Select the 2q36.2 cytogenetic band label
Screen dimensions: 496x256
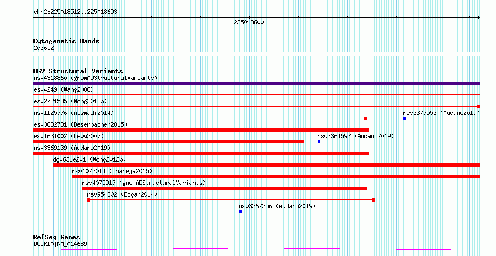point(43,48)
